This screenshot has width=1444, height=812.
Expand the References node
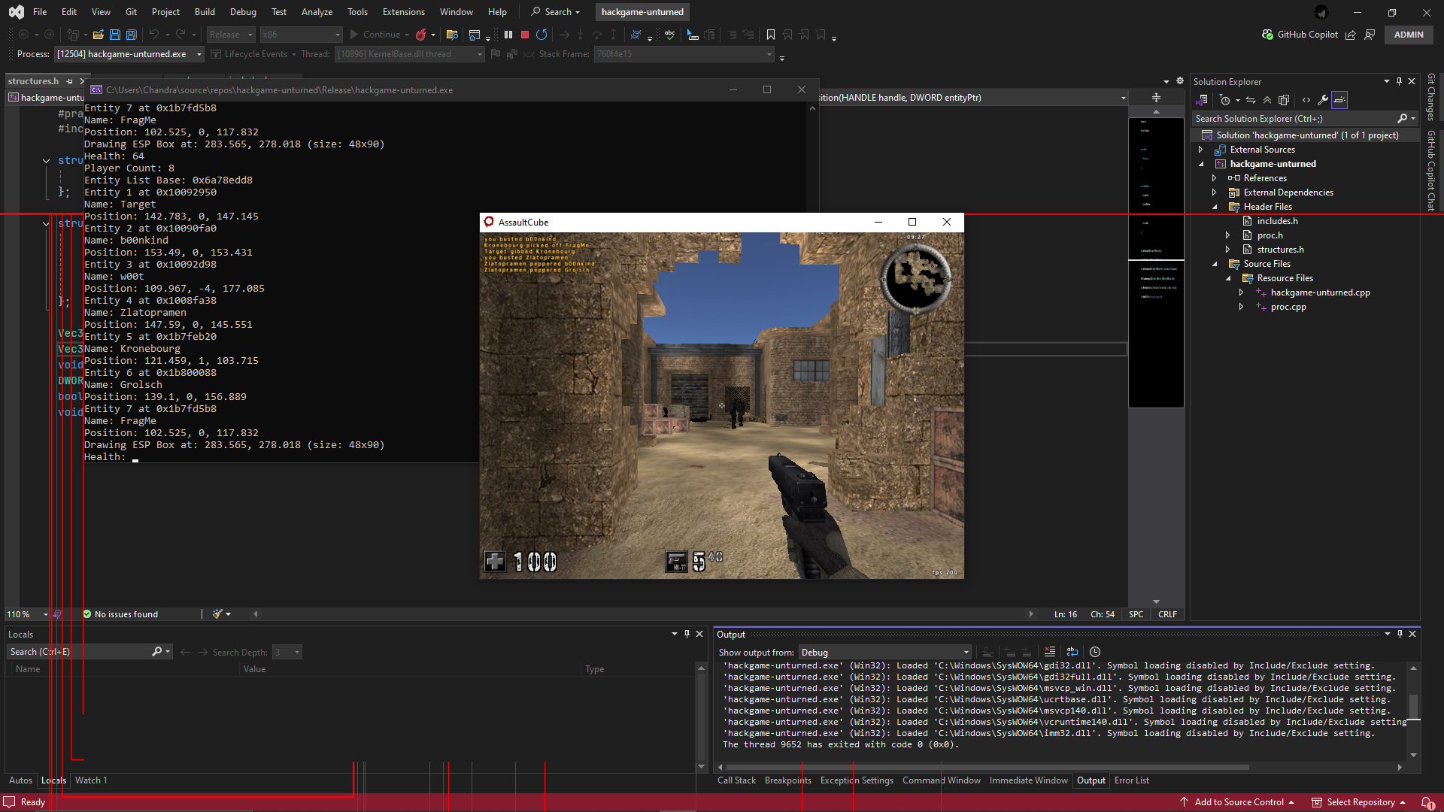[1215, 178]
